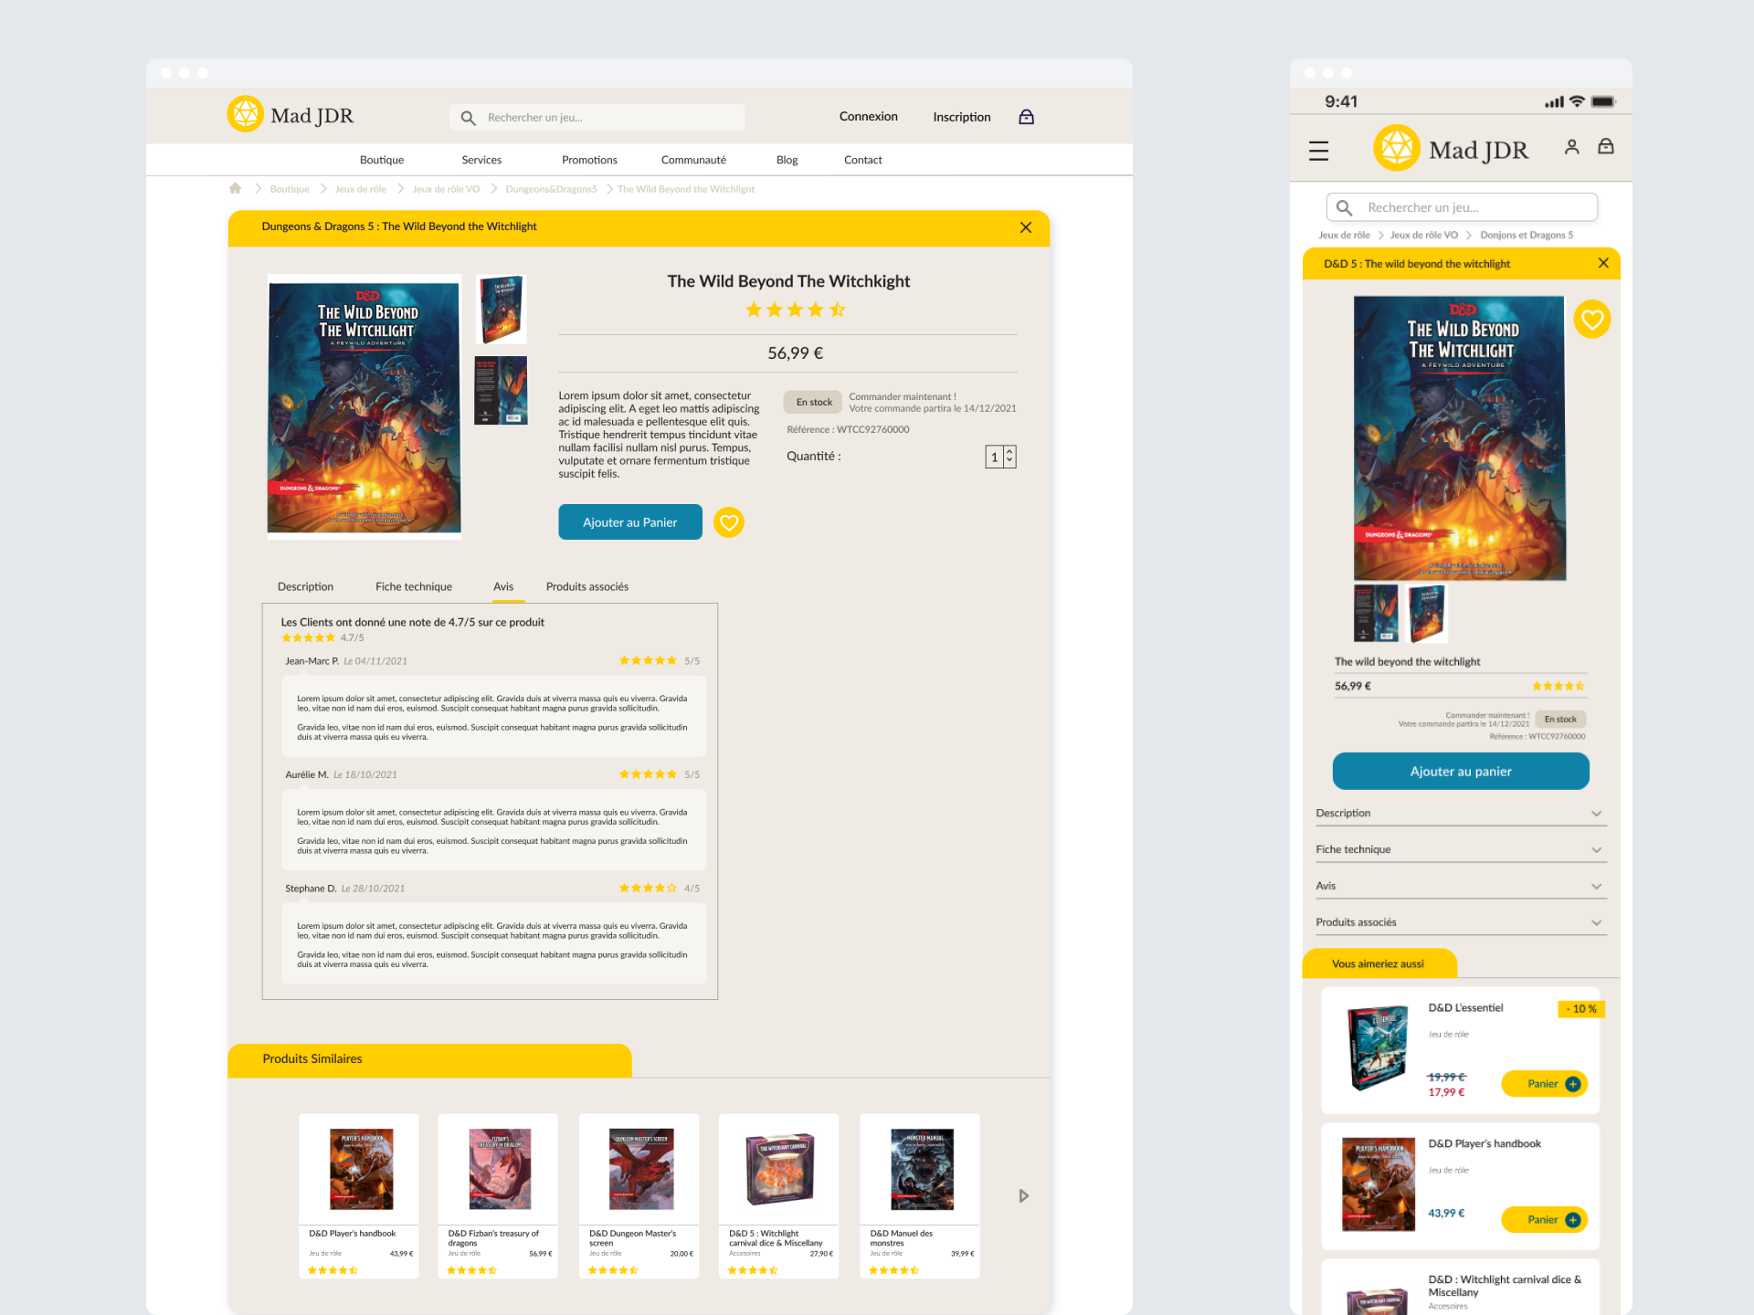
Task: Expand the mobile Fiche technique section
Action: [x=1460, y=850]
